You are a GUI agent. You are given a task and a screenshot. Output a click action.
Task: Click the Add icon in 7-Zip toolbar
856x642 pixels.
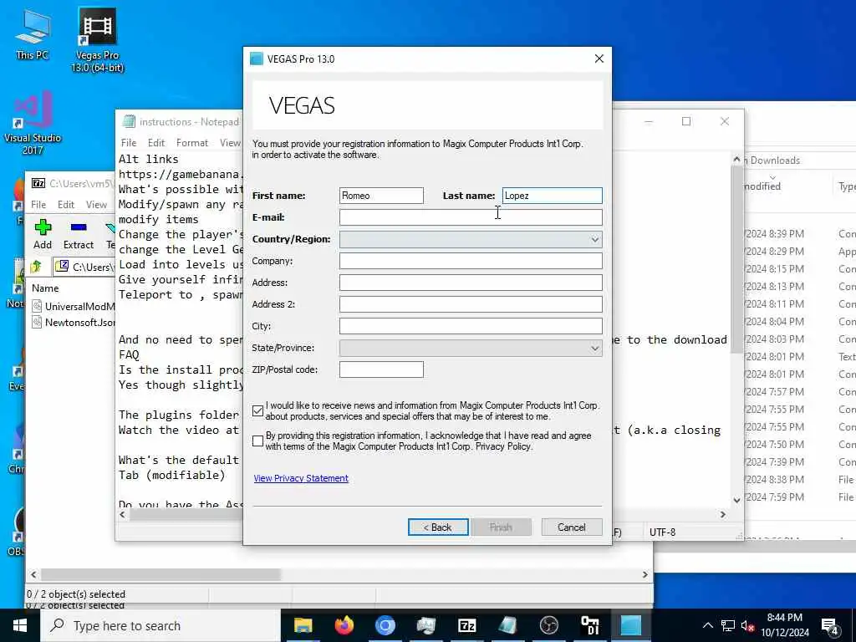click(x=43, y=234)
